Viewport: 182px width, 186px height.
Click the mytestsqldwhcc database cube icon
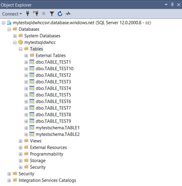(x=20, y=42)
